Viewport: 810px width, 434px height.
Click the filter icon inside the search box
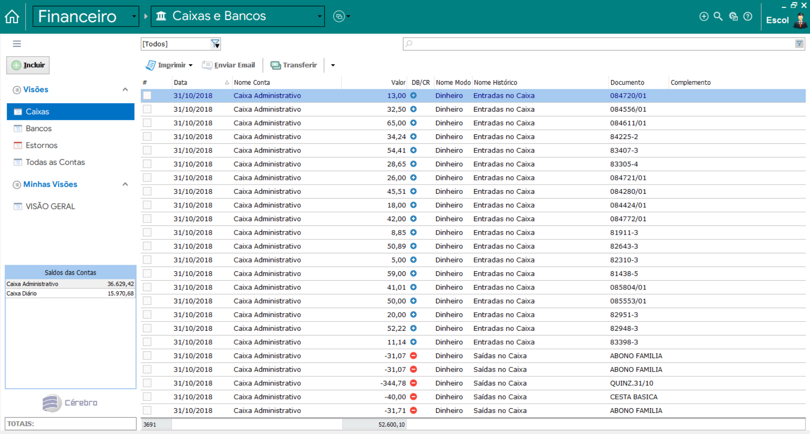coord(799,44)
